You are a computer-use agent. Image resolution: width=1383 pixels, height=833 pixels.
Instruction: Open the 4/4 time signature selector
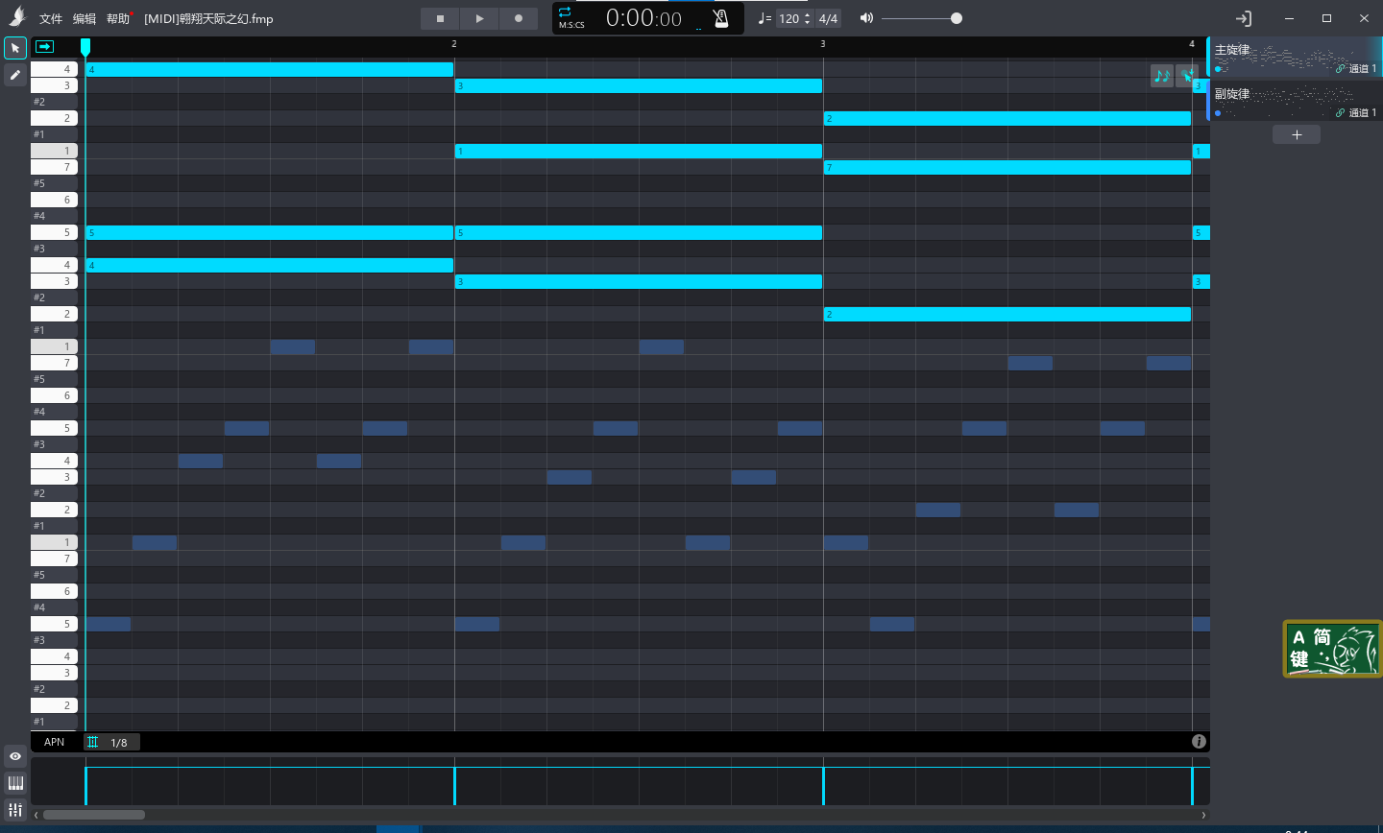[x=828, y=18]
